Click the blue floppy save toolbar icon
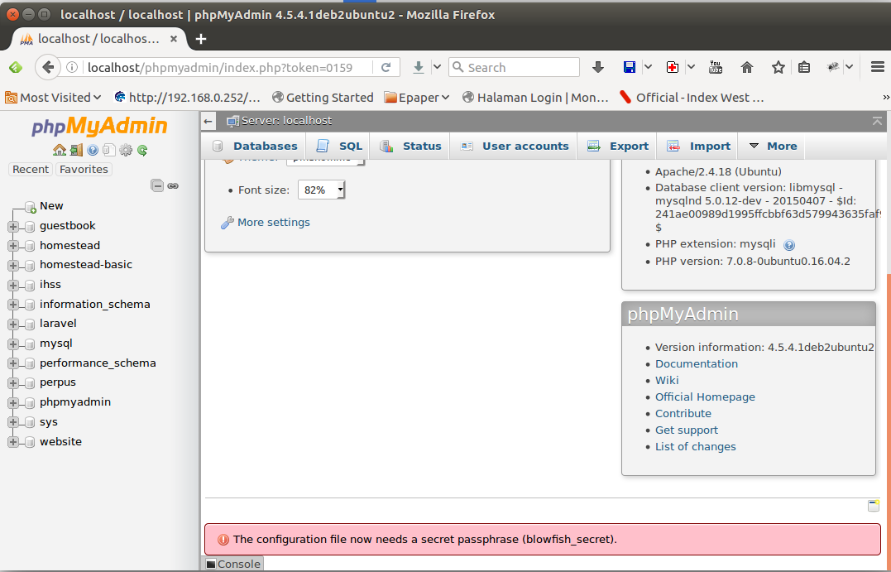This screenshot has width=891, height=572. [630, 67]
